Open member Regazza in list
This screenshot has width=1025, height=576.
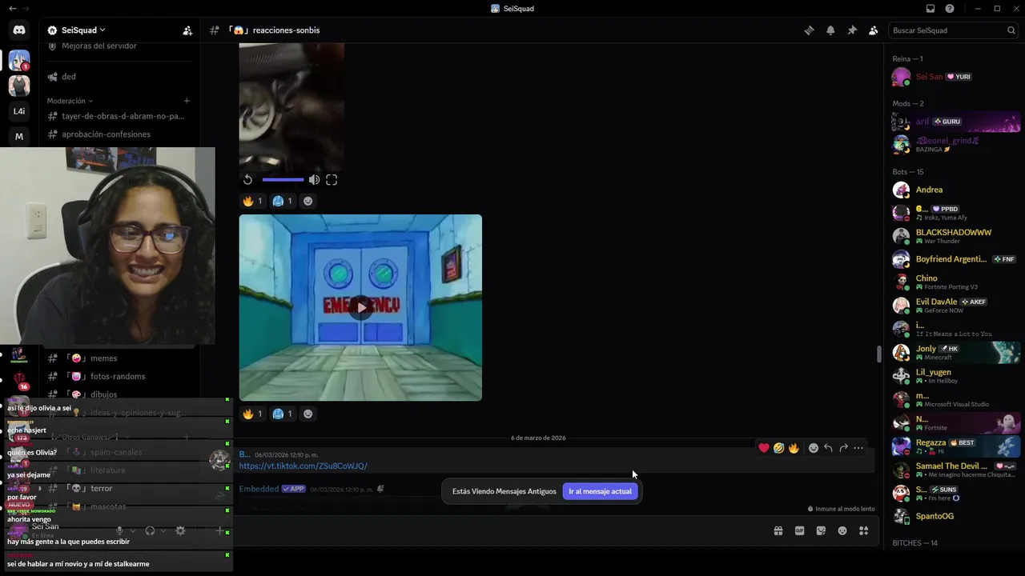(956, 446)
